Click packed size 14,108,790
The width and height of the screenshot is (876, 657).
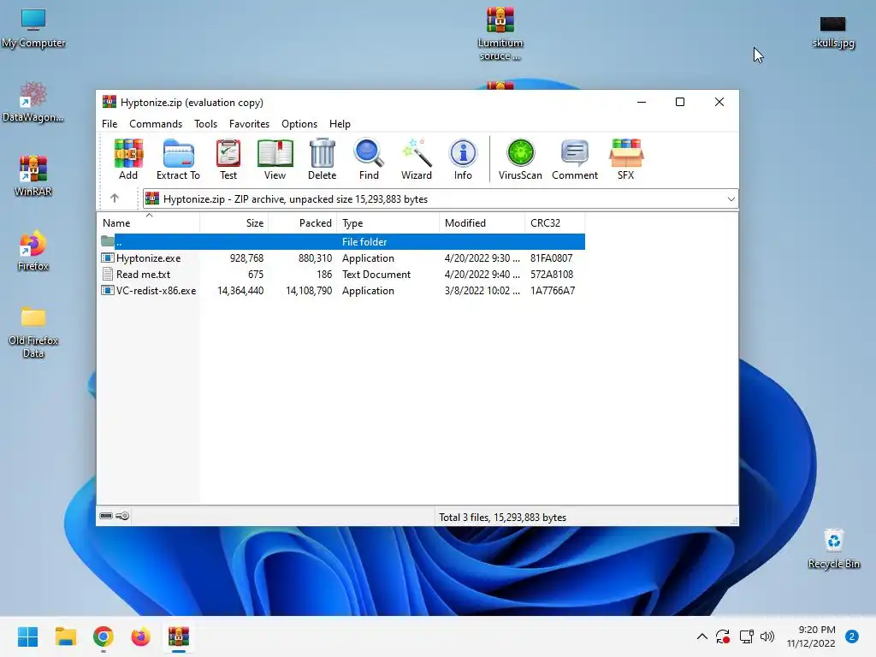coord(309,291)
